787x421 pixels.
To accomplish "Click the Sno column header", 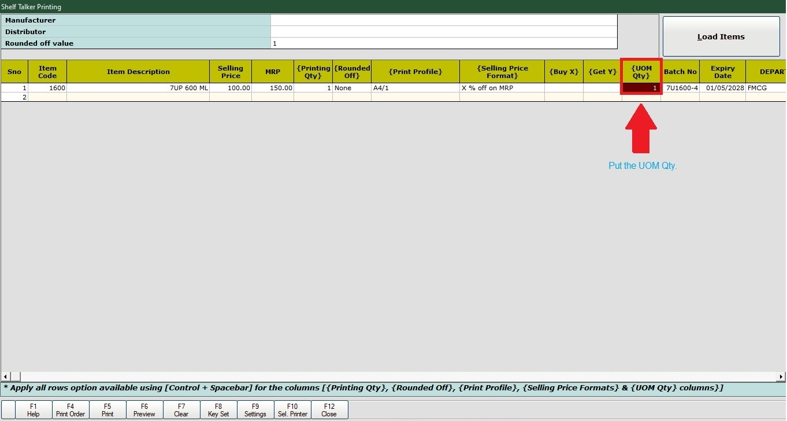I will click(14, 72).
